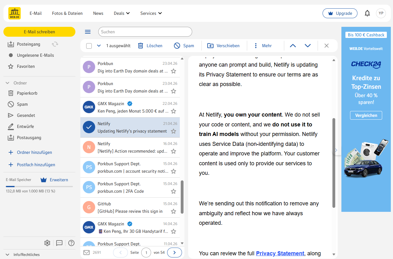This screenshot has width=393, height=259.
Task: Move email using Verschieben
Action: click(223, 46)
